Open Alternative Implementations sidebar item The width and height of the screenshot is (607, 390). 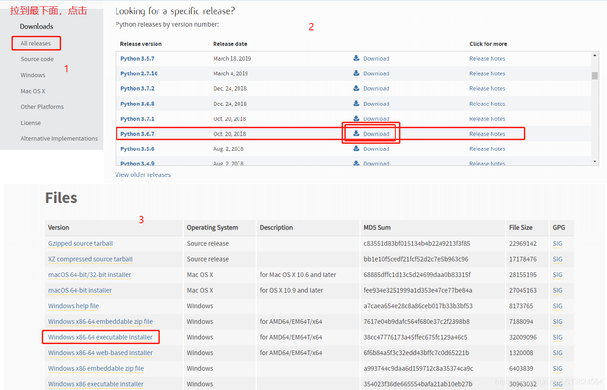[59, 139]
